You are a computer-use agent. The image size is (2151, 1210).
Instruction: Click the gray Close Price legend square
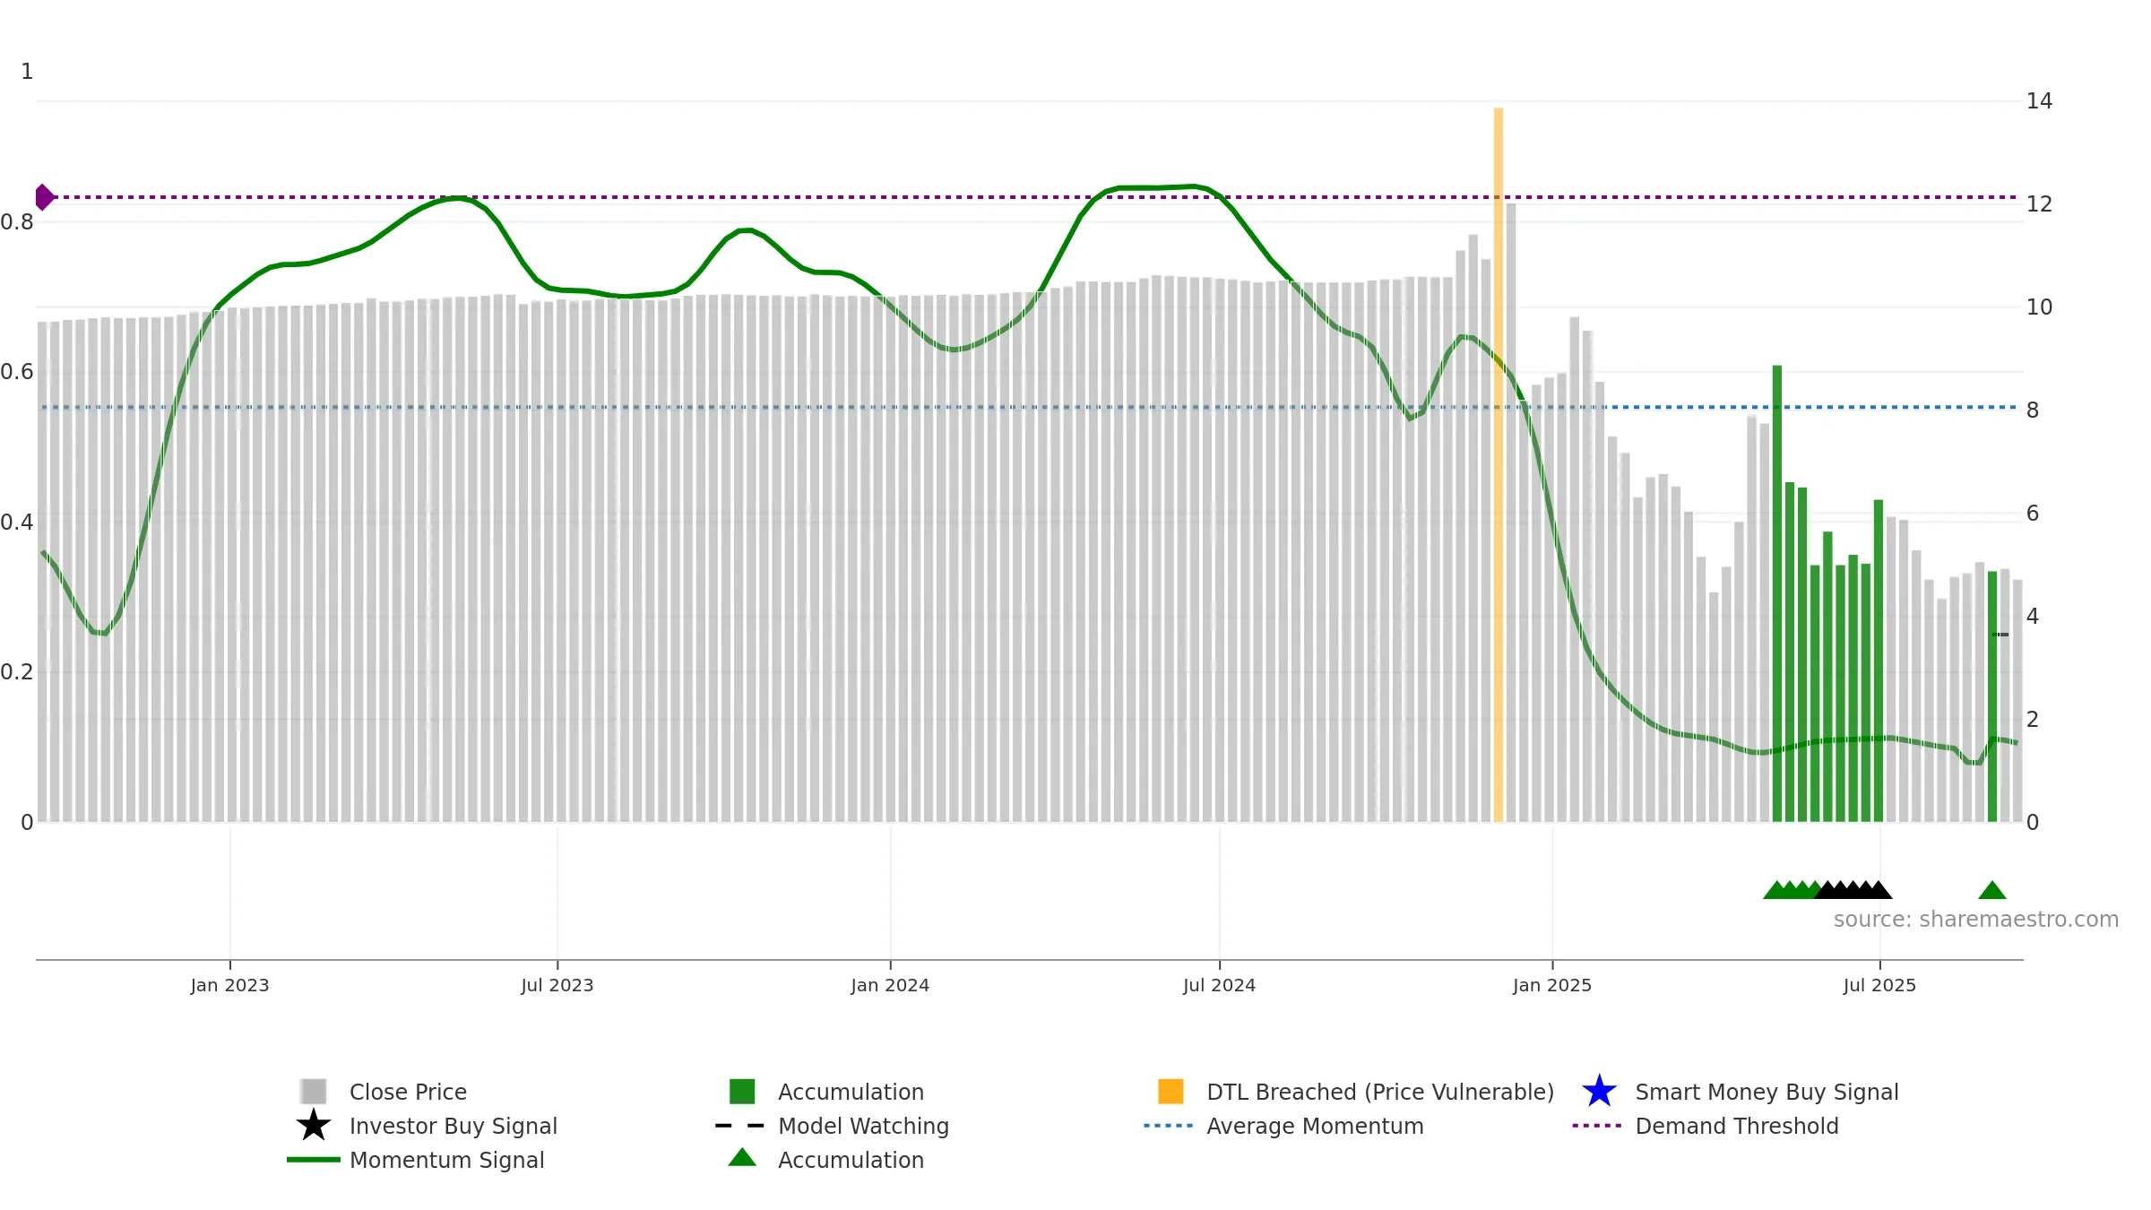point(313,1091)
